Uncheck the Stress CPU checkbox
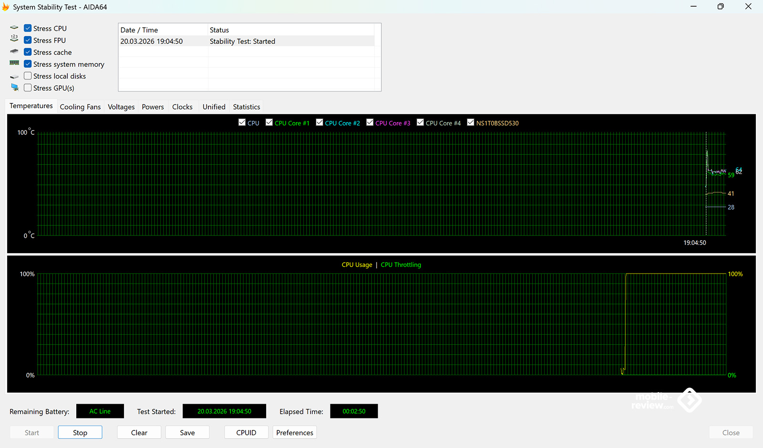The height and width of the screenshot is (448, 763). pyautogui.click(x=28, y=28)
